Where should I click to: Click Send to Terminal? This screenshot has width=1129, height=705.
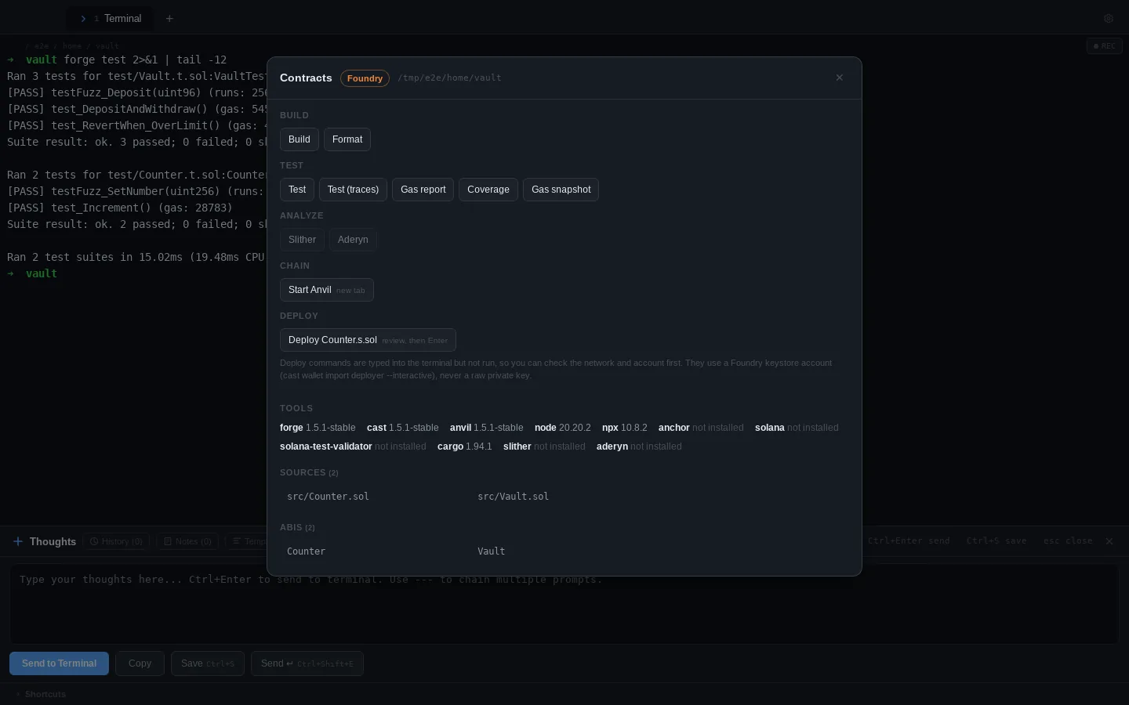point(59,663)
